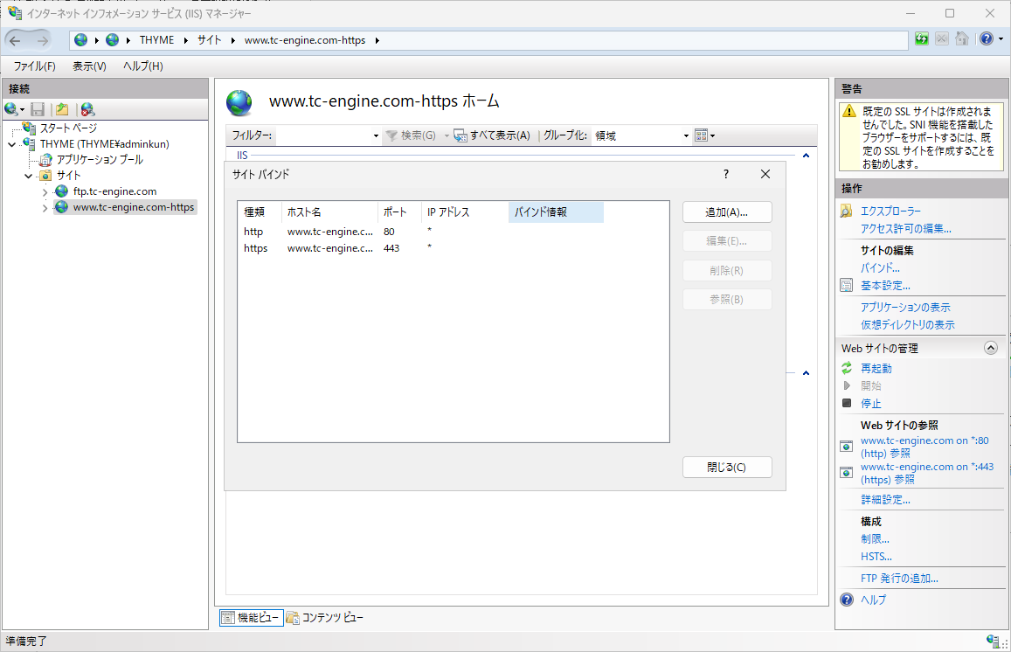Open the dropdown arrow next to the help icon
This screenshot has height=652, width=1011.
[x=1001, y=39]
